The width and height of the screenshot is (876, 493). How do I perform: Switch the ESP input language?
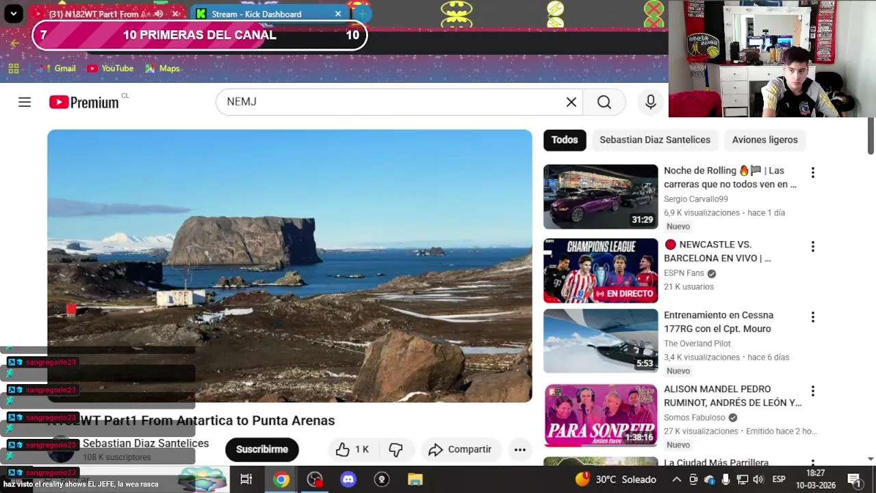(779, 479)
